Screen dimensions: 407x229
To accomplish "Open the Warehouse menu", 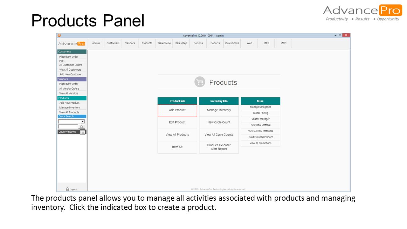I will click(x=164, y=43).
